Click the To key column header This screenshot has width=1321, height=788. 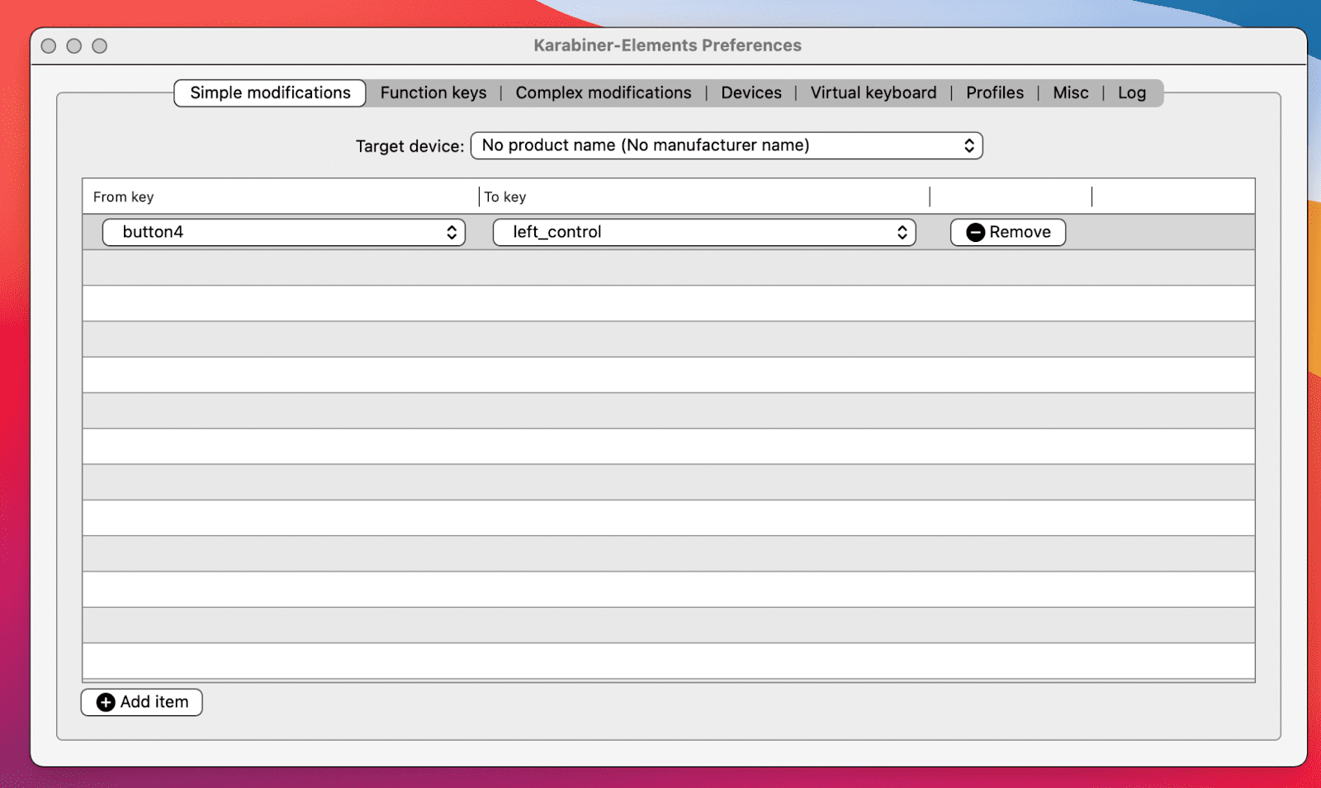(704, 197)
